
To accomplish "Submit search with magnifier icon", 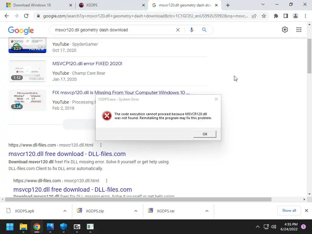I will 204,30.
